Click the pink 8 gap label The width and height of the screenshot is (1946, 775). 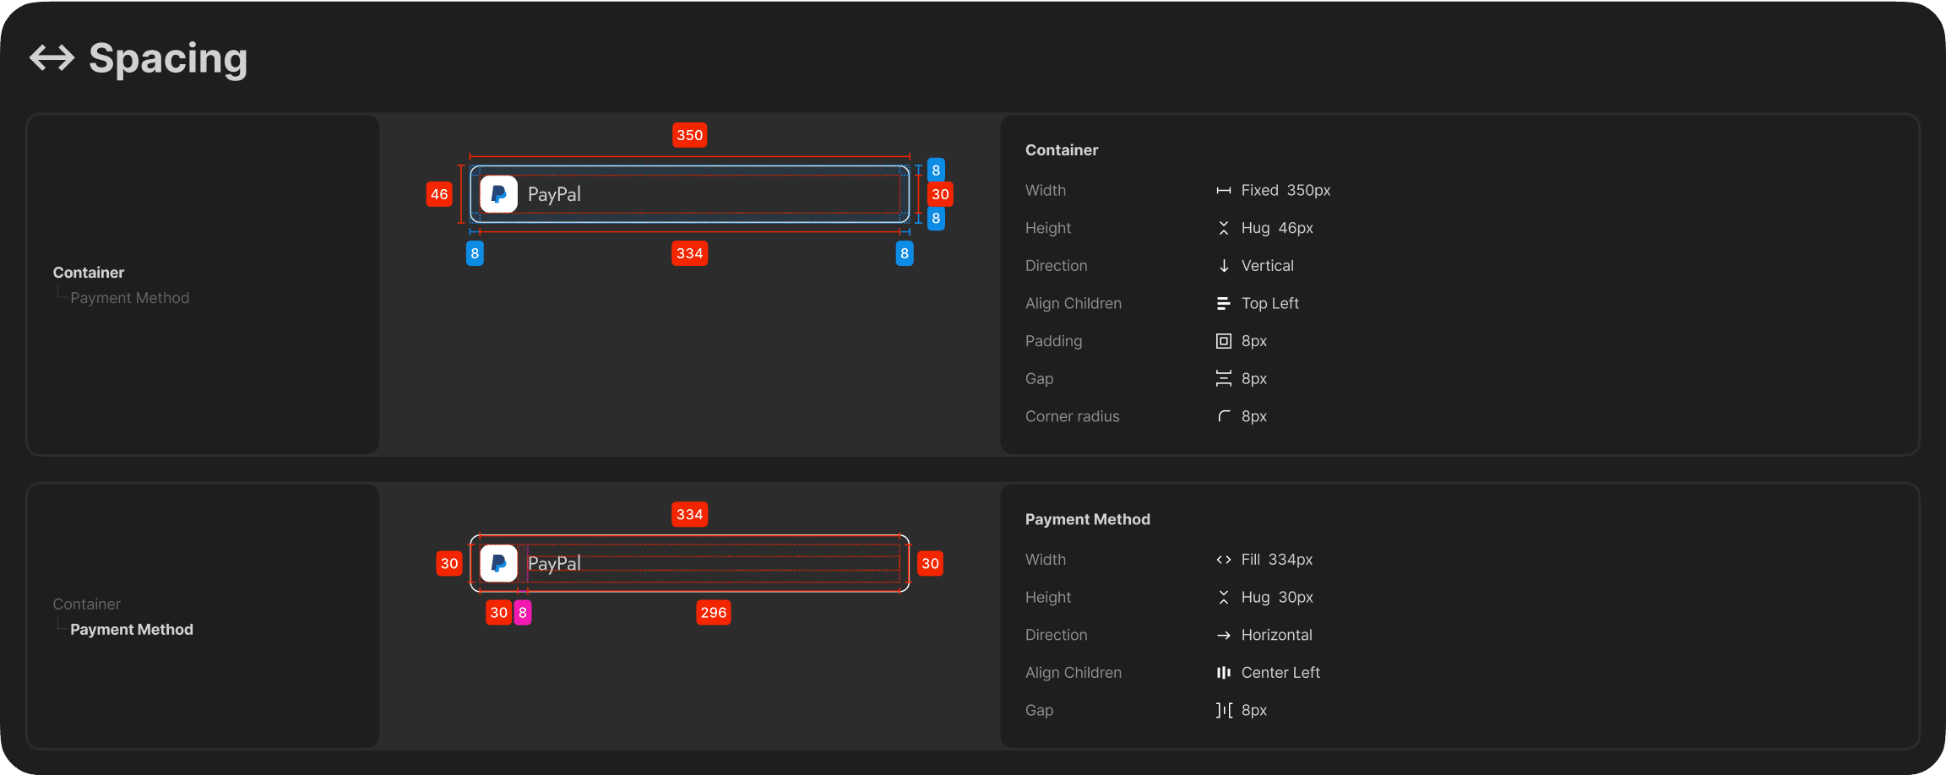point(523,612)
